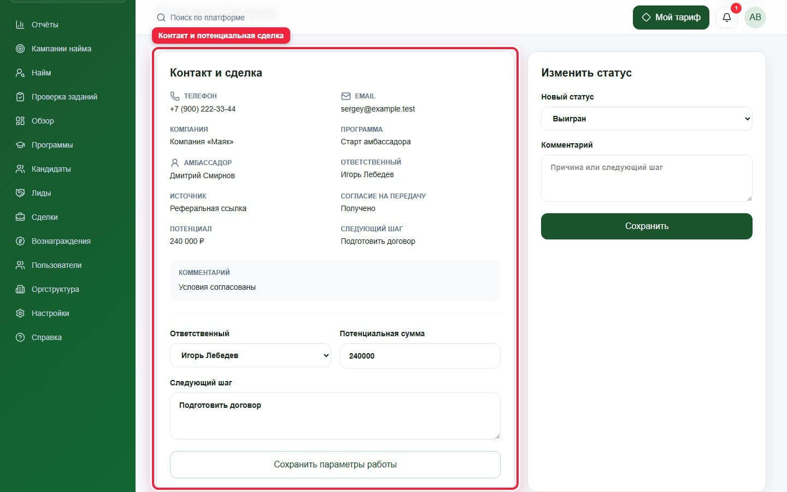Navigate to Сделки menu item
The image size is (787, 492).
coord(45,217)
